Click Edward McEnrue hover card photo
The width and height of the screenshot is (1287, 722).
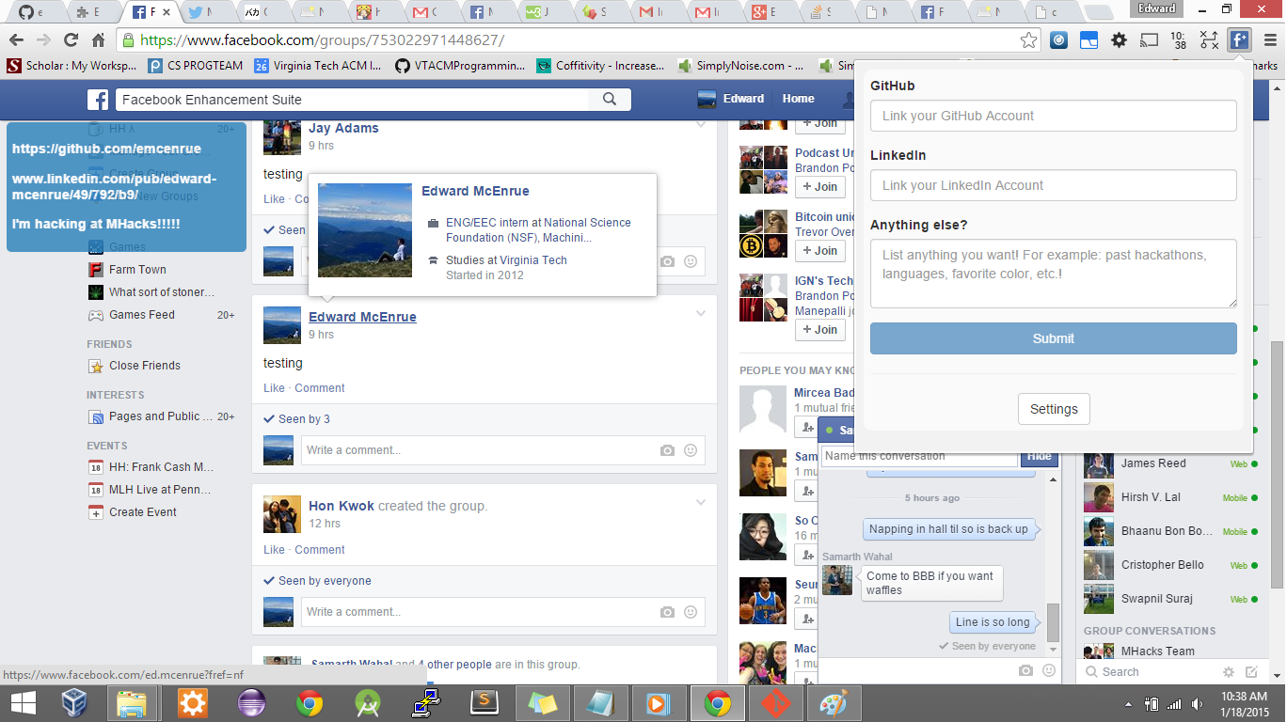(x=365, y=230)
